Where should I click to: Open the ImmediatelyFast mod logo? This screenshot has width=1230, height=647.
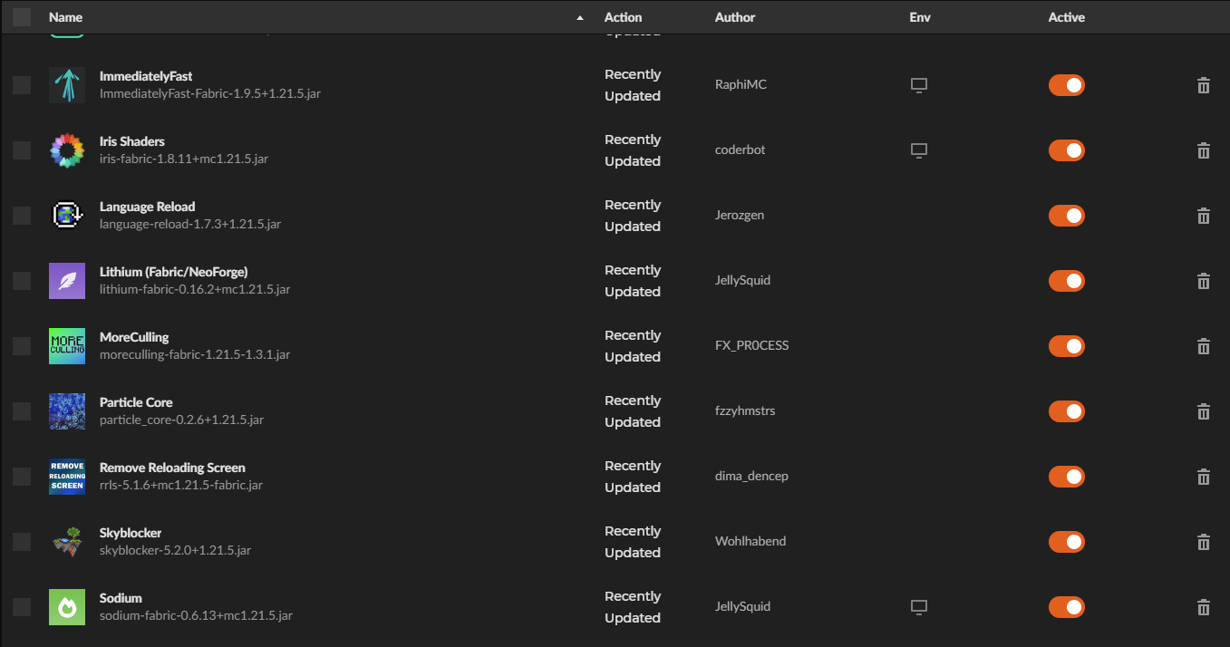[x=67, y=85]
